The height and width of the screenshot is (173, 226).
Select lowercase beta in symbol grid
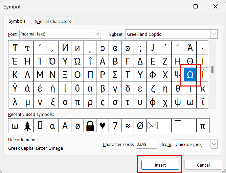click(x=103, y=88)
